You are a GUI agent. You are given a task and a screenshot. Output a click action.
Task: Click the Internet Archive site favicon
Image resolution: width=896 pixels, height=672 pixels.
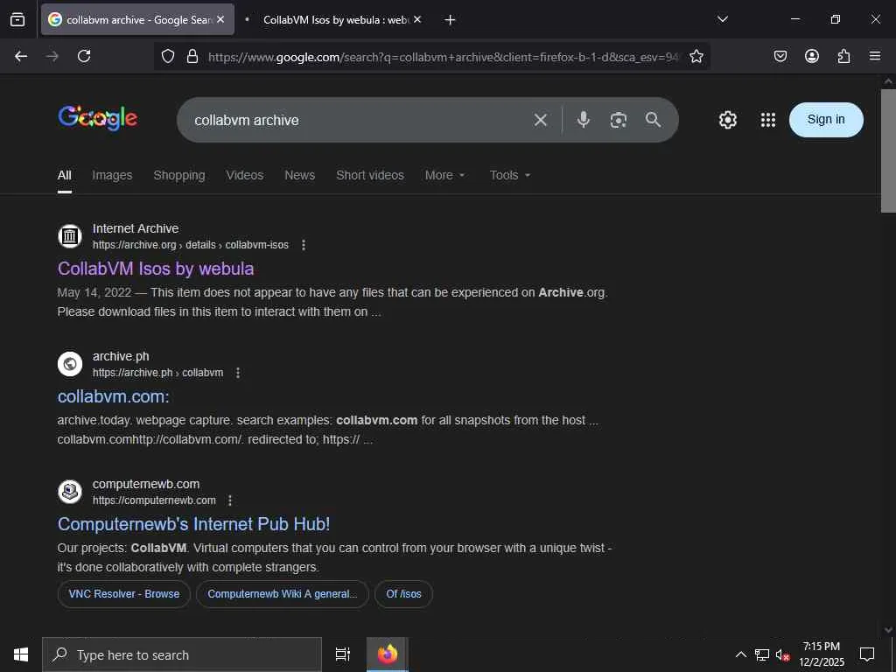(x=70, y=236)
